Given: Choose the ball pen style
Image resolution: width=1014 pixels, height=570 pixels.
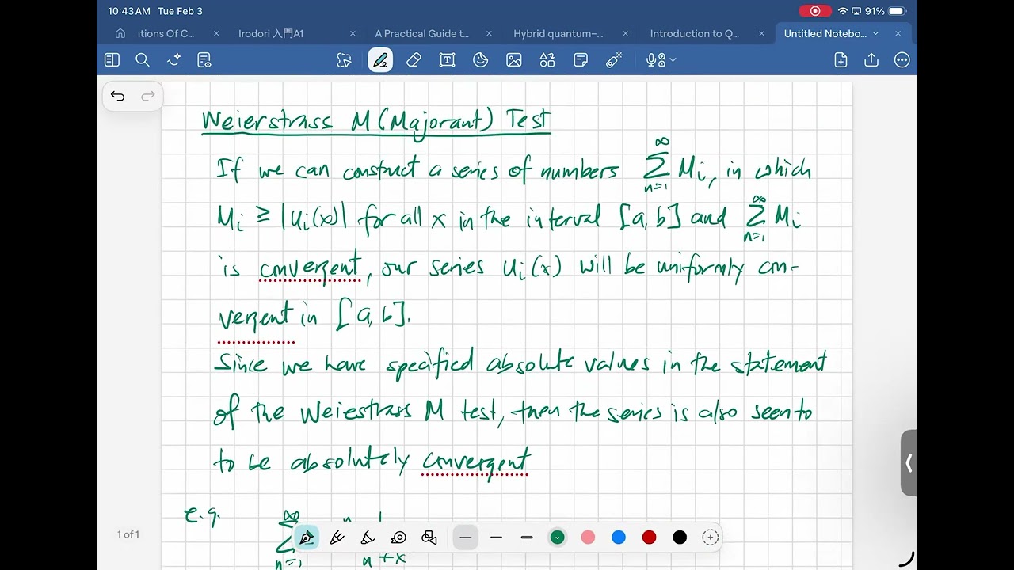Looking at the screenshot, I should pyautogui.click(x=337, y=538).
